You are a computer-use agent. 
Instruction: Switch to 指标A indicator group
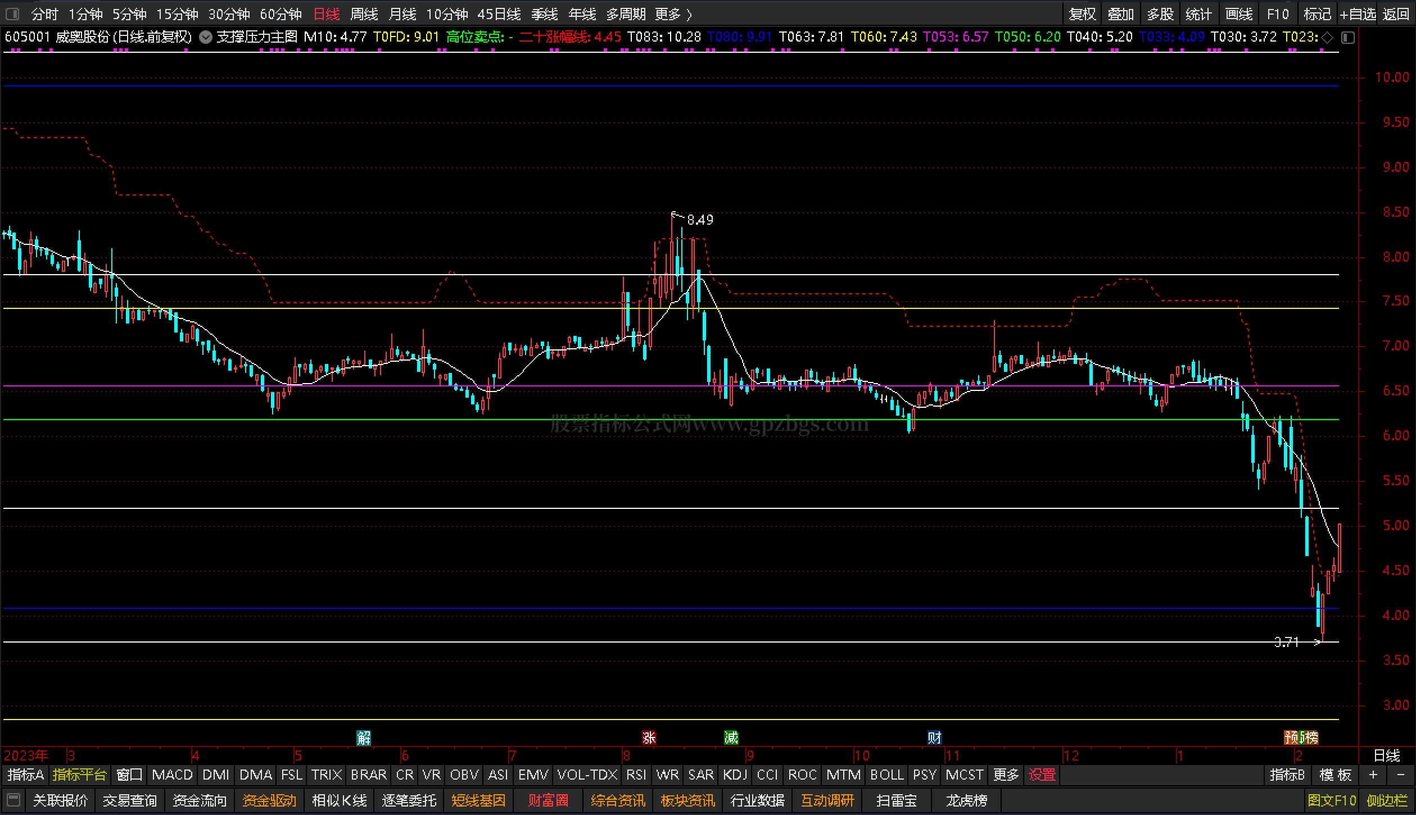(x=26, y=775)
